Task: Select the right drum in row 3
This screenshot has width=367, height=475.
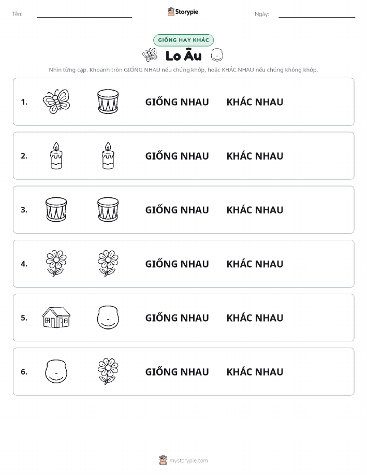Action: tap(108, 209)
